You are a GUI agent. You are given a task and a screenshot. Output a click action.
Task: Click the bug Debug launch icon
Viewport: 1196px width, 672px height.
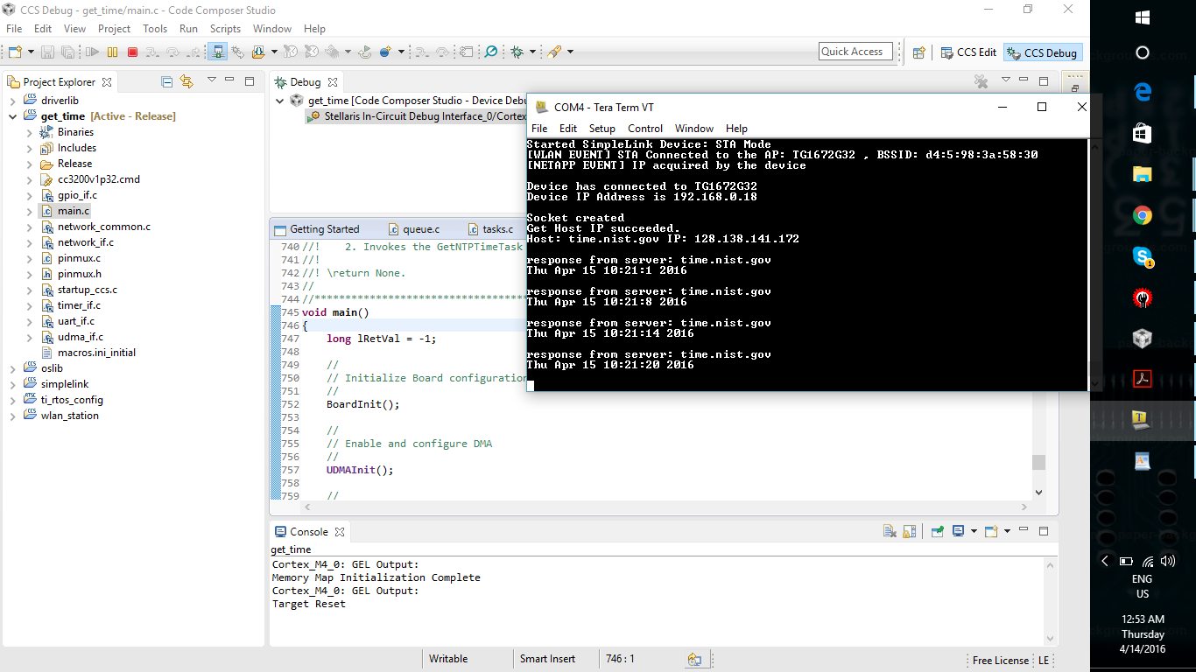tap(517, 52)
